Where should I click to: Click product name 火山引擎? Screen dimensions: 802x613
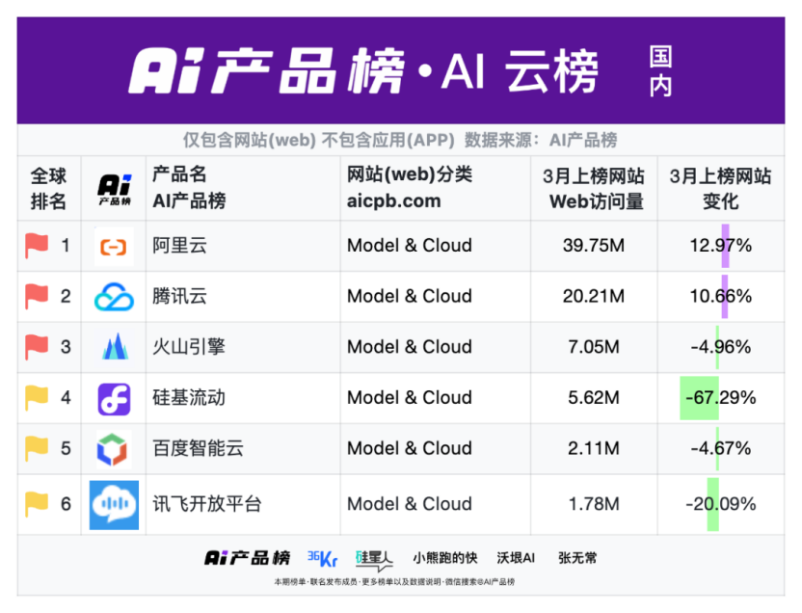[x=189, y=347]
